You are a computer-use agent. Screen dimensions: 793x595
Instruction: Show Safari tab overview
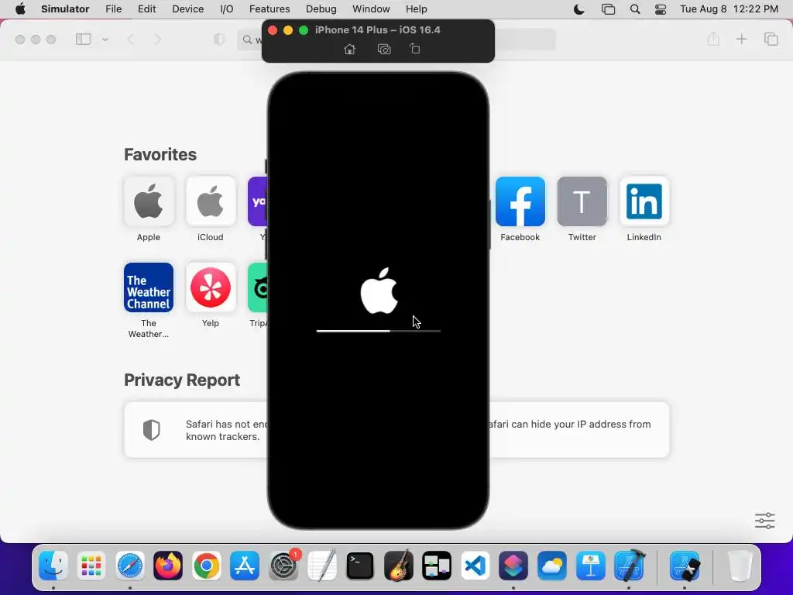click(771, 39)
